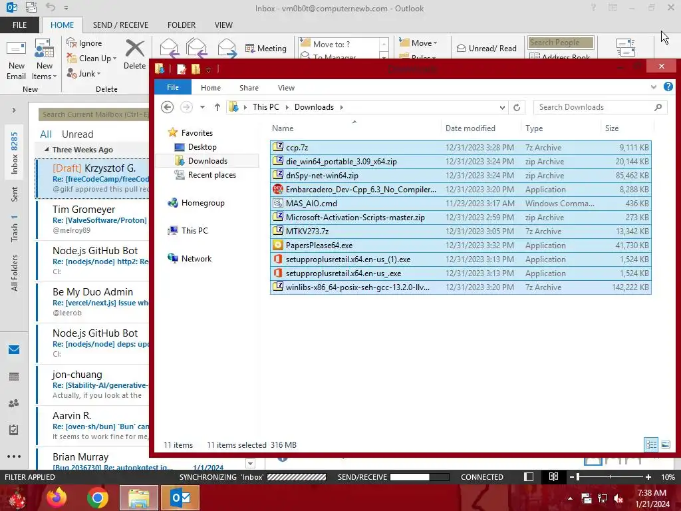This screenshot has width=681, height=511.
Task: Open Mail view icon in Outlook sidebar
Action: click(14, 349)
